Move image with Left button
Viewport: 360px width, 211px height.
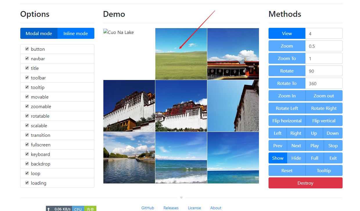click(x=278, y=133)
